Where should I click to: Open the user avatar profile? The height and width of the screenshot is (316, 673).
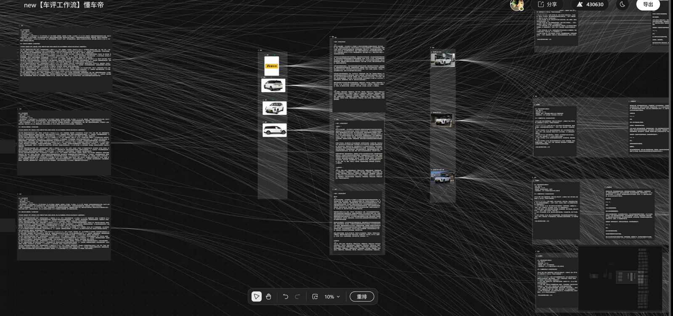pos(517,5)
